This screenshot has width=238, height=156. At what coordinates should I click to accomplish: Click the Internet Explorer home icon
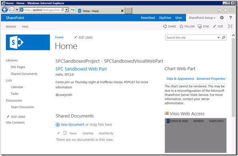click(219, 10)
